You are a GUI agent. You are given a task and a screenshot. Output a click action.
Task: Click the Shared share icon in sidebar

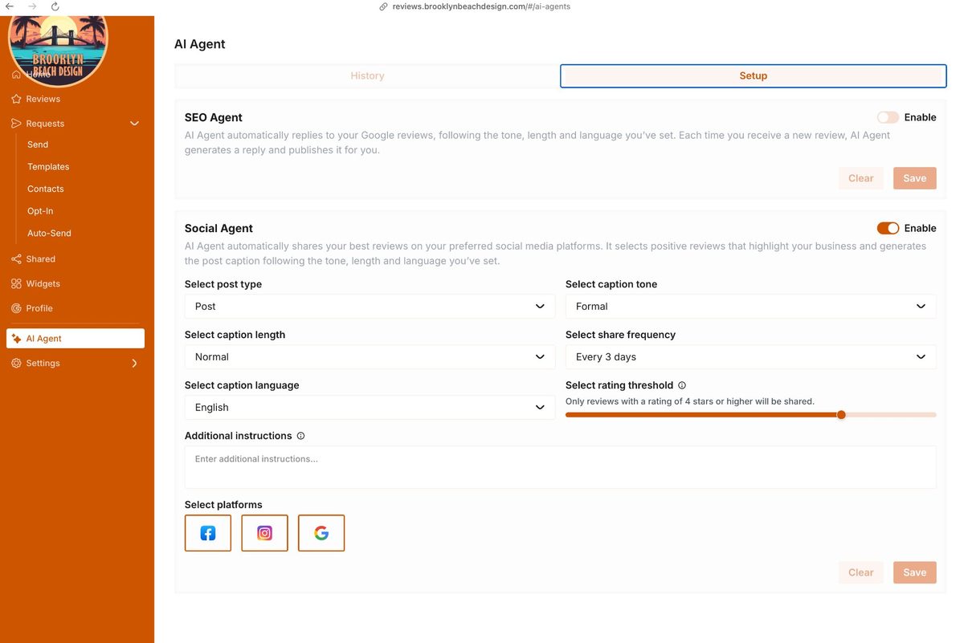pos(16,259)
